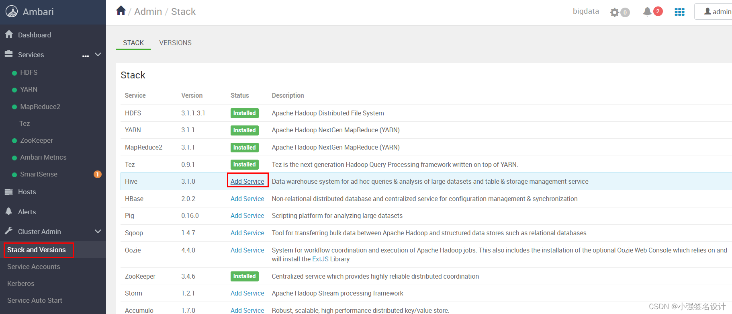The height and width of the screenshot is (314, 732).
Task: Click the red alert count badge
Action: [658, 11]
